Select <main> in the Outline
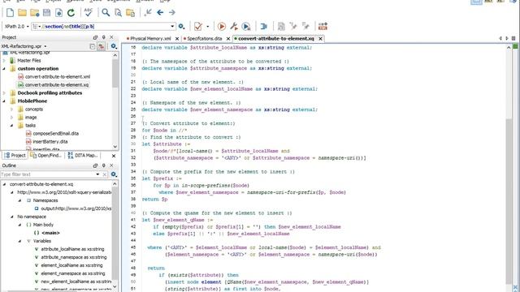The height and width of the screenshot is (292, 520). (x=50, y=233)
